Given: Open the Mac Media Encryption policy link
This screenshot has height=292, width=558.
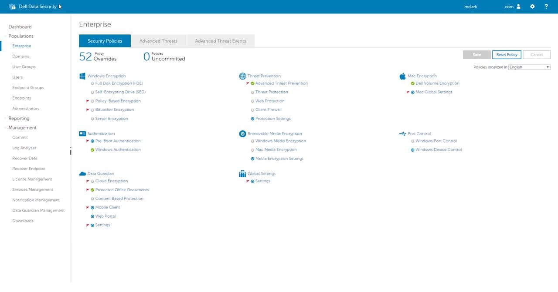Looking at the screenshot, I should (x=276, y=150).
